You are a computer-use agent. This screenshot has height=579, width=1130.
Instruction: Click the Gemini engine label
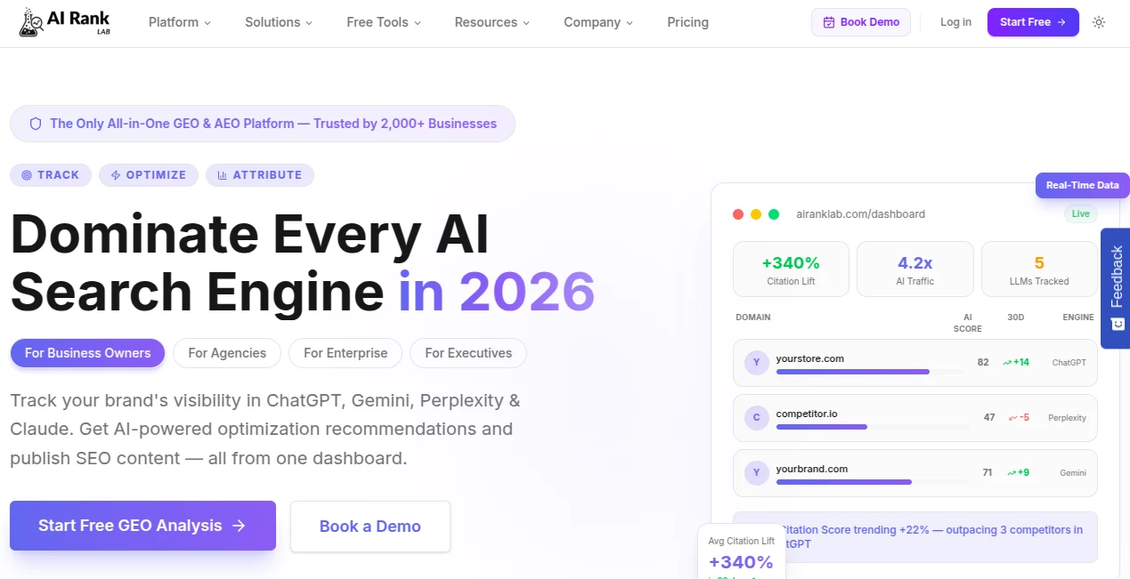[1073, 473]
